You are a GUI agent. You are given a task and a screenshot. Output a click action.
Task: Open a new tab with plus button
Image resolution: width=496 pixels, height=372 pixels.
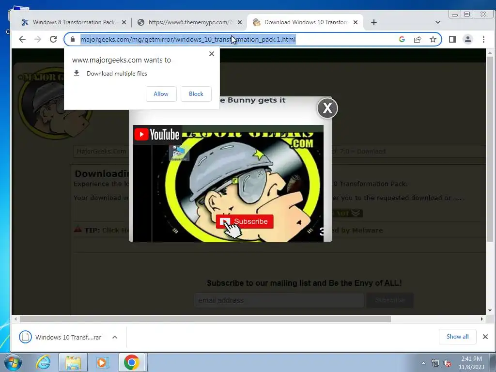pyautogui.click(x=374, y=22)
